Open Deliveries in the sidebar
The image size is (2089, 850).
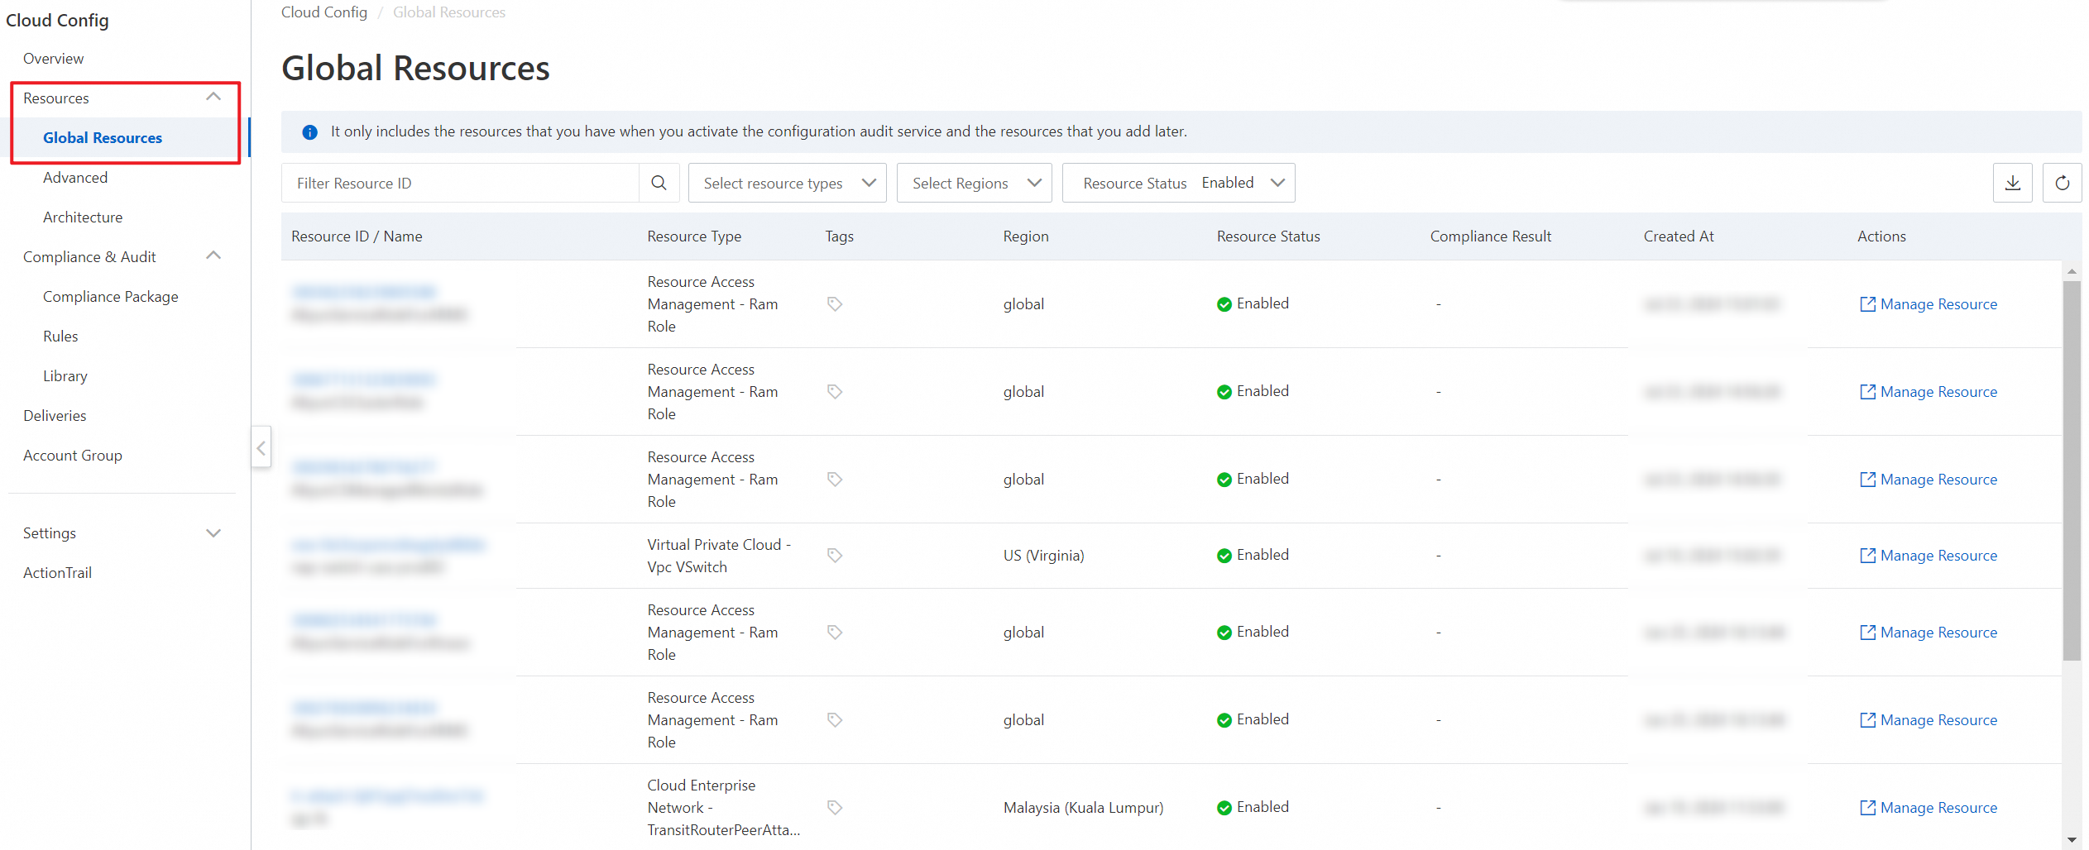pyautogui.click(x=55, y=416)
